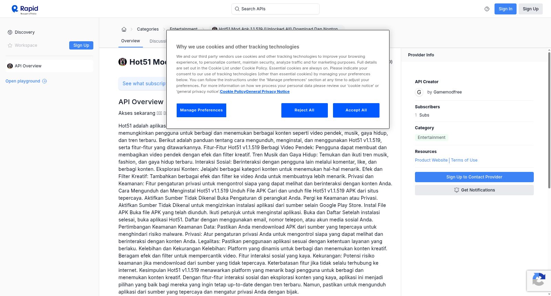Click the Gamemodfree creator avatar
The height and width of the screenshot is (296, 551).
tap(419, 92)
